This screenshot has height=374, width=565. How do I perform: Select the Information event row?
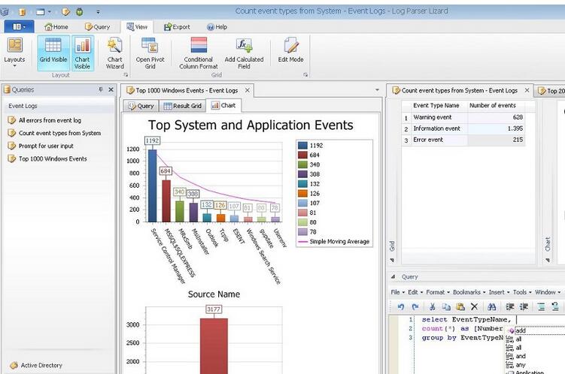click(x=463, y=128)
